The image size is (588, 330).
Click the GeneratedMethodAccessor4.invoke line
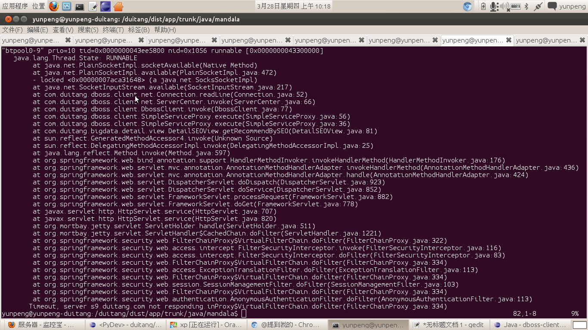pyautogui.click(x=153, y=138)
